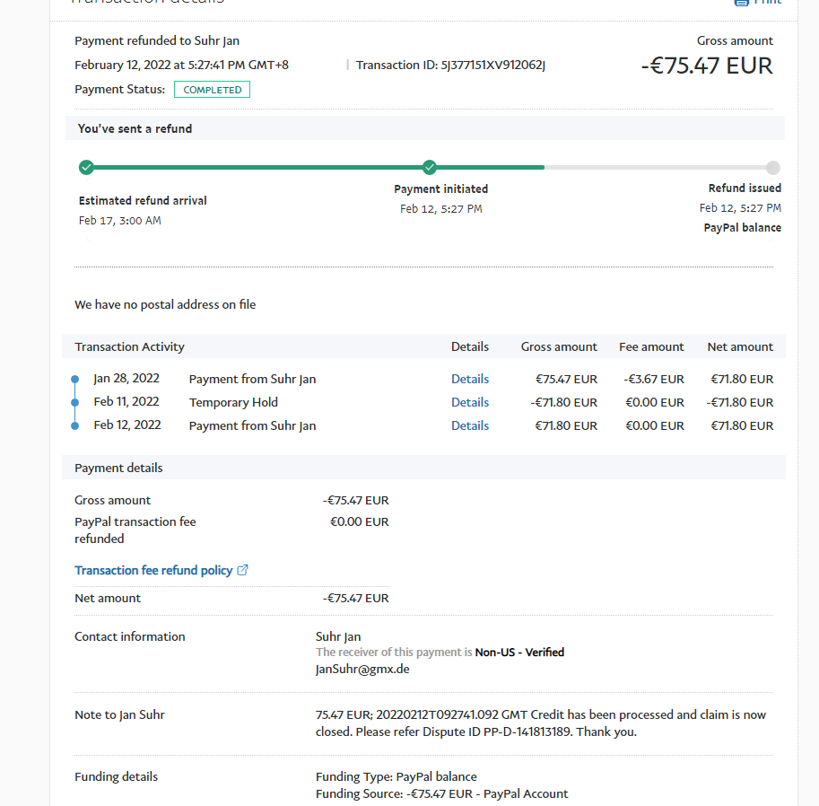Click the blue bullet beside Feb 11, 2022
Image resolution: width=819 pixels, height=806 pixels.
[x=74, y=403]
